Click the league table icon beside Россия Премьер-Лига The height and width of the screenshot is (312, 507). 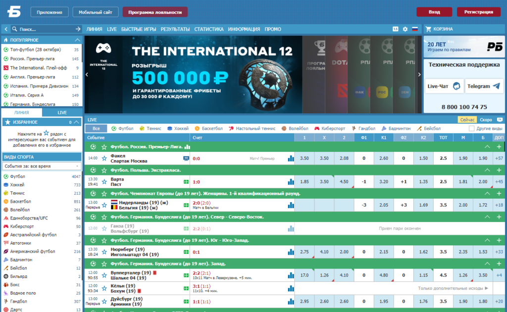click(187, 147)
